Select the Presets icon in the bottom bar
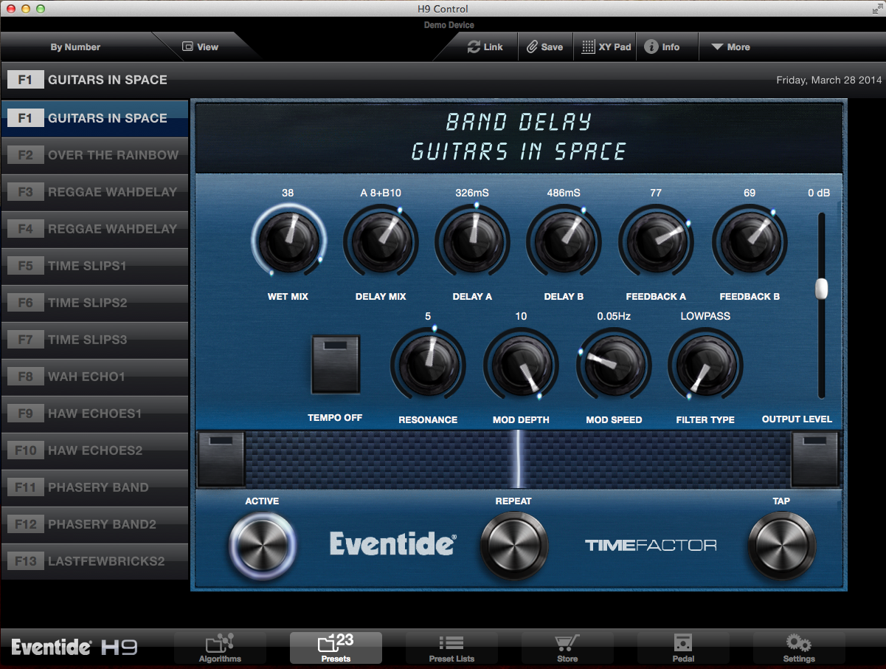The height and width of the screenshot is (669, 886). (x=336, y=648)
